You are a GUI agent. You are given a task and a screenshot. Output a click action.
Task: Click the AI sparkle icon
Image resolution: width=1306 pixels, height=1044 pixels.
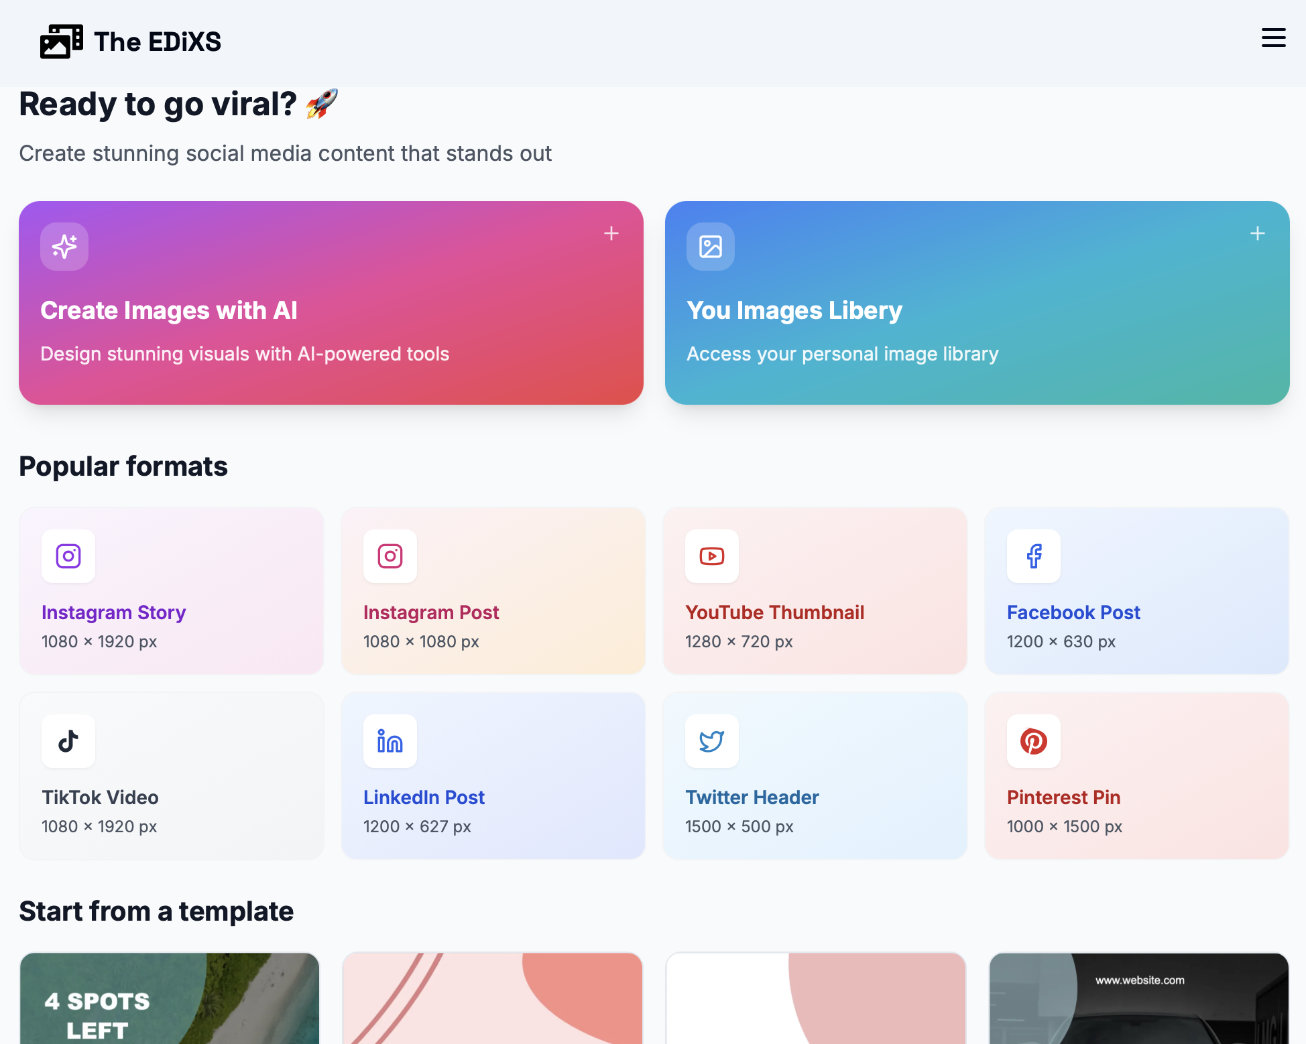(x=64, y=247)
